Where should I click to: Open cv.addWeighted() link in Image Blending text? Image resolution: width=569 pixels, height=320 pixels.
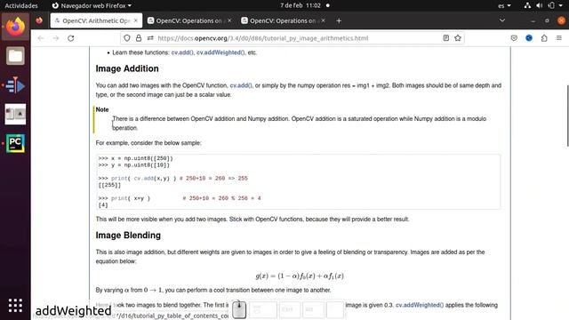[x=420, y=305]
